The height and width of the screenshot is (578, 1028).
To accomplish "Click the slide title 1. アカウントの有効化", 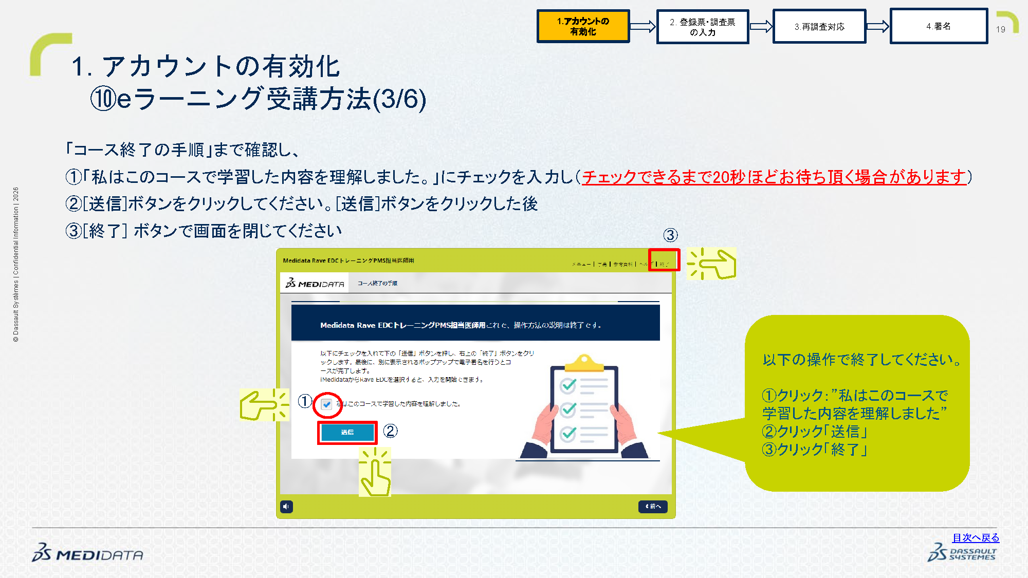I will click(x=206, y=66).
